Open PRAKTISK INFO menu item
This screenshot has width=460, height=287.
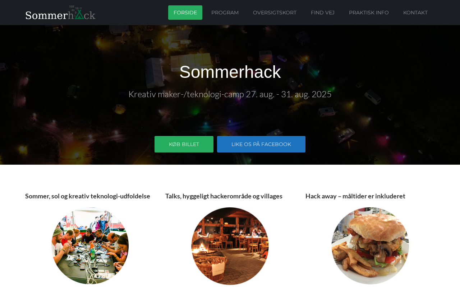pos(369,13)
